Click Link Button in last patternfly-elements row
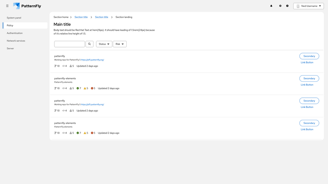The width and height of the screenshot is (328, 184). click(x=307, y=129)
